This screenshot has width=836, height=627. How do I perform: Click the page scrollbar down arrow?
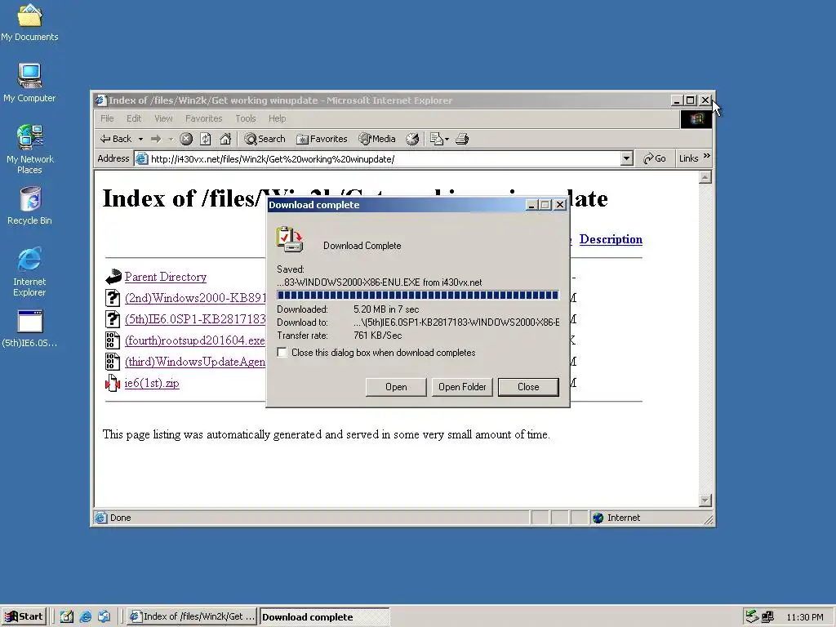705,500
